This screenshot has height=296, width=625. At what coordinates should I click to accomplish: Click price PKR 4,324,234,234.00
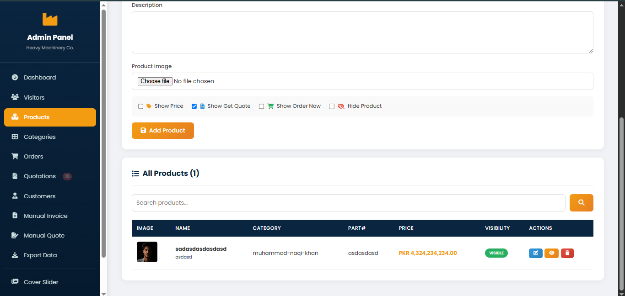(428, 253)
